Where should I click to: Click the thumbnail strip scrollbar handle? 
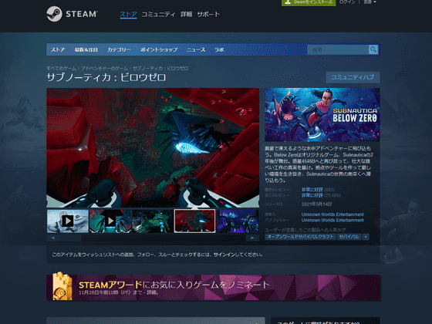pos(71,238)
